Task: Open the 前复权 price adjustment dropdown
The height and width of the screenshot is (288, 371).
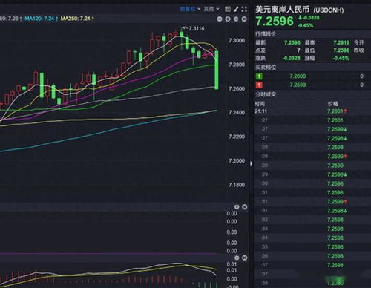Action: coord(190,10)
